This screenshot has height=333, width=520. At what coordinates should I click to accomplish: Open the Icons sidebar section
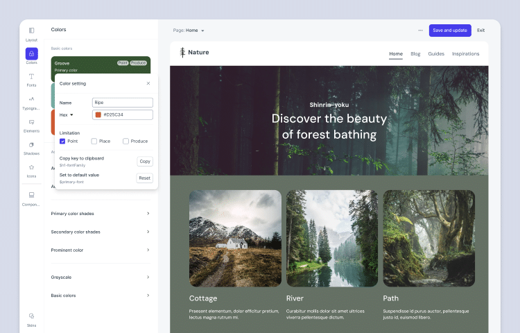point(31,171)
